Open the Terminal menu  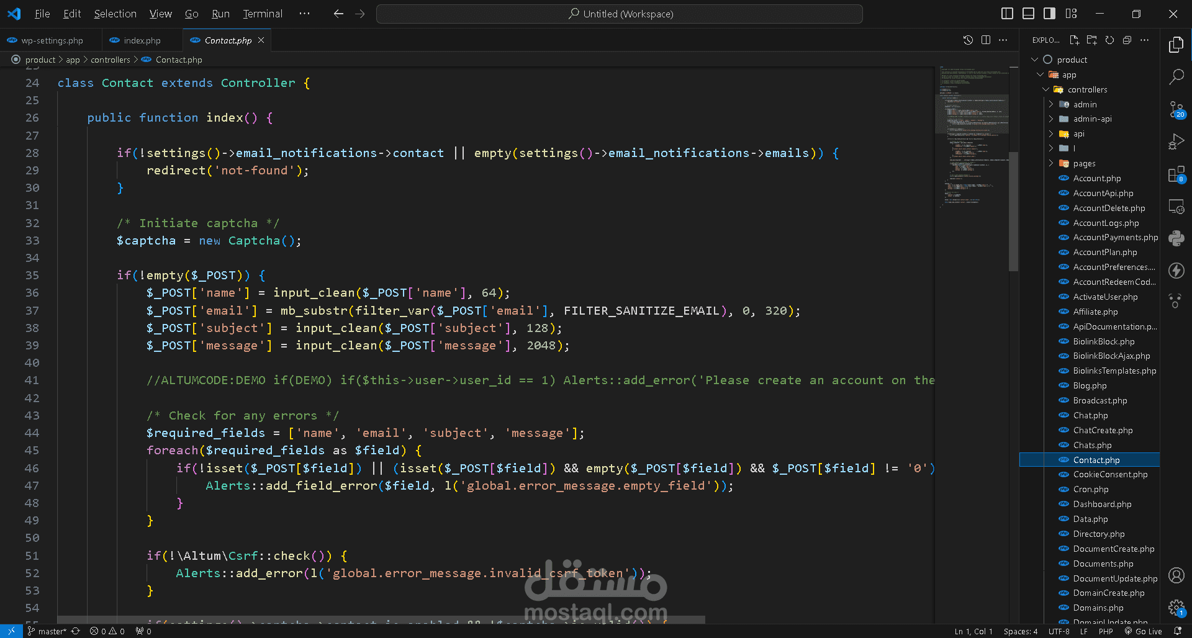point(263,14)
